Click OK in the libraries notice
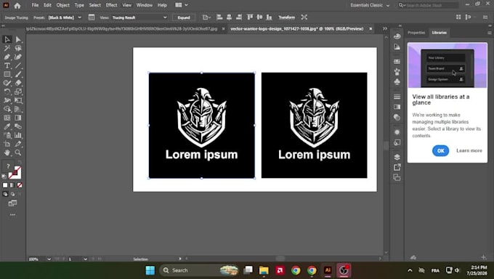Viewport: 494px width, 279px height. 440,150
